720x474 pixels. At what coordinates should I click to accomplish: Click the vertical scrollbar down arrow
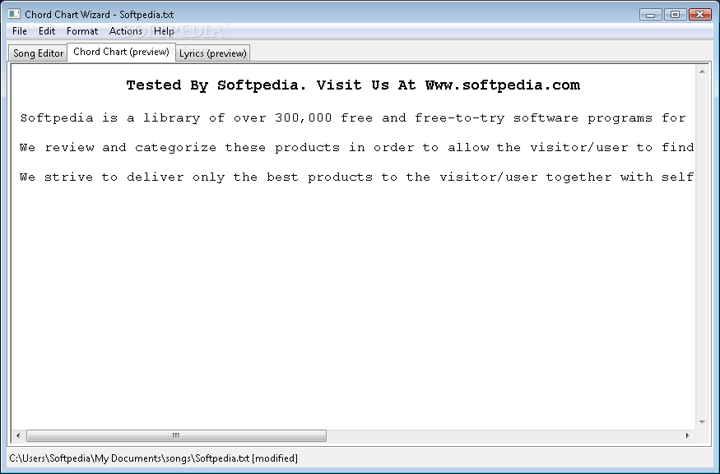click(x=702, y=421)
